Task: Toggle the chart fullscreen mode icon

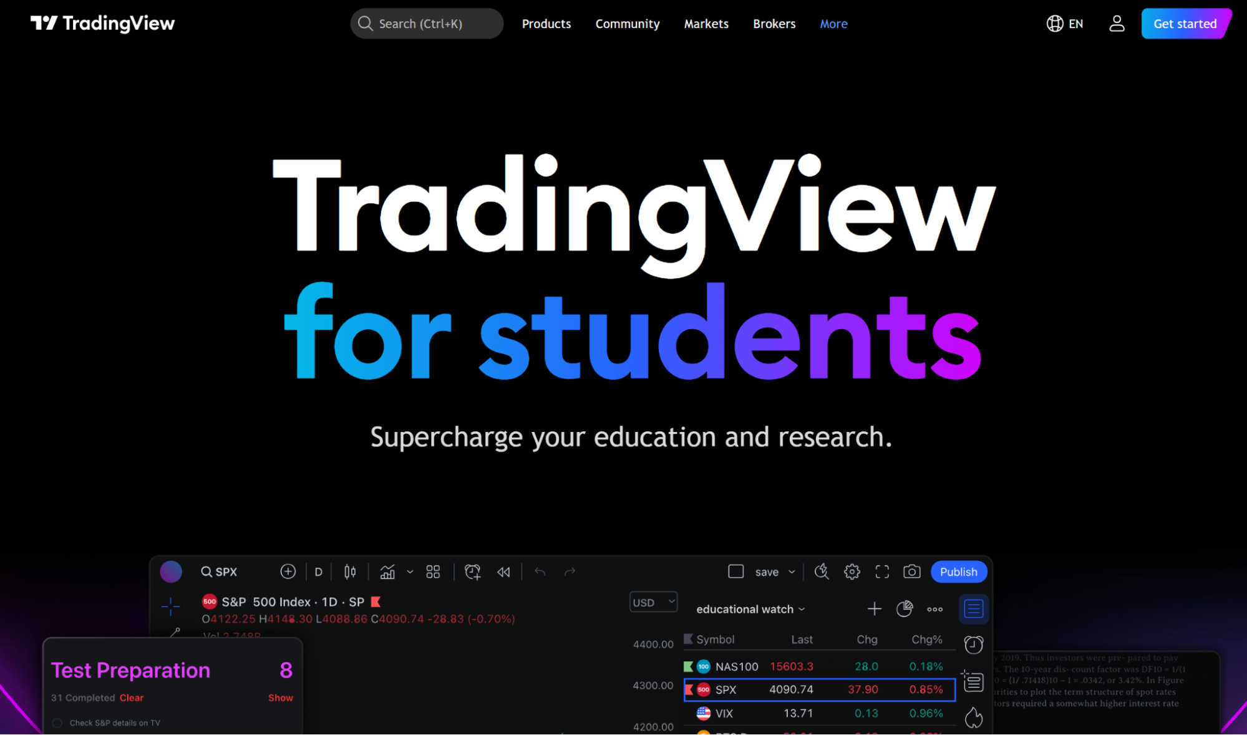Action: tap(882, 572)
